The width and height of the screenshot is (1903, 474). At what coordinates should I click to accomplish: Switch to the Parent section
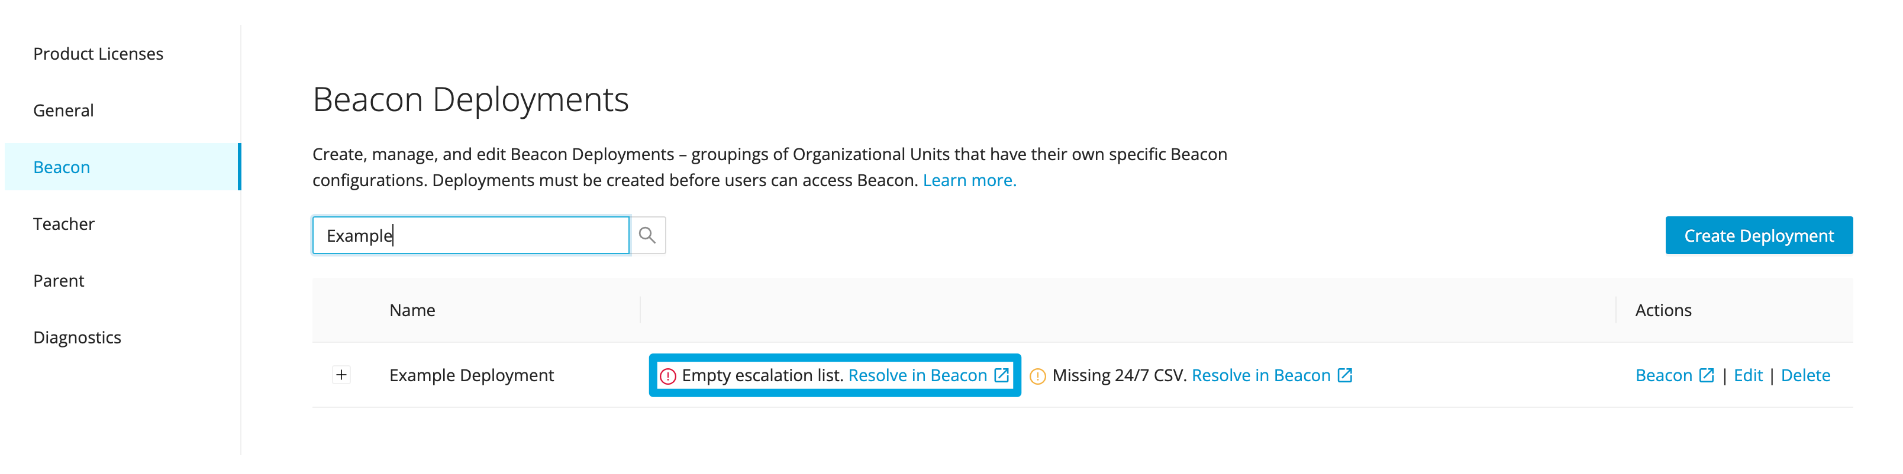59,280
